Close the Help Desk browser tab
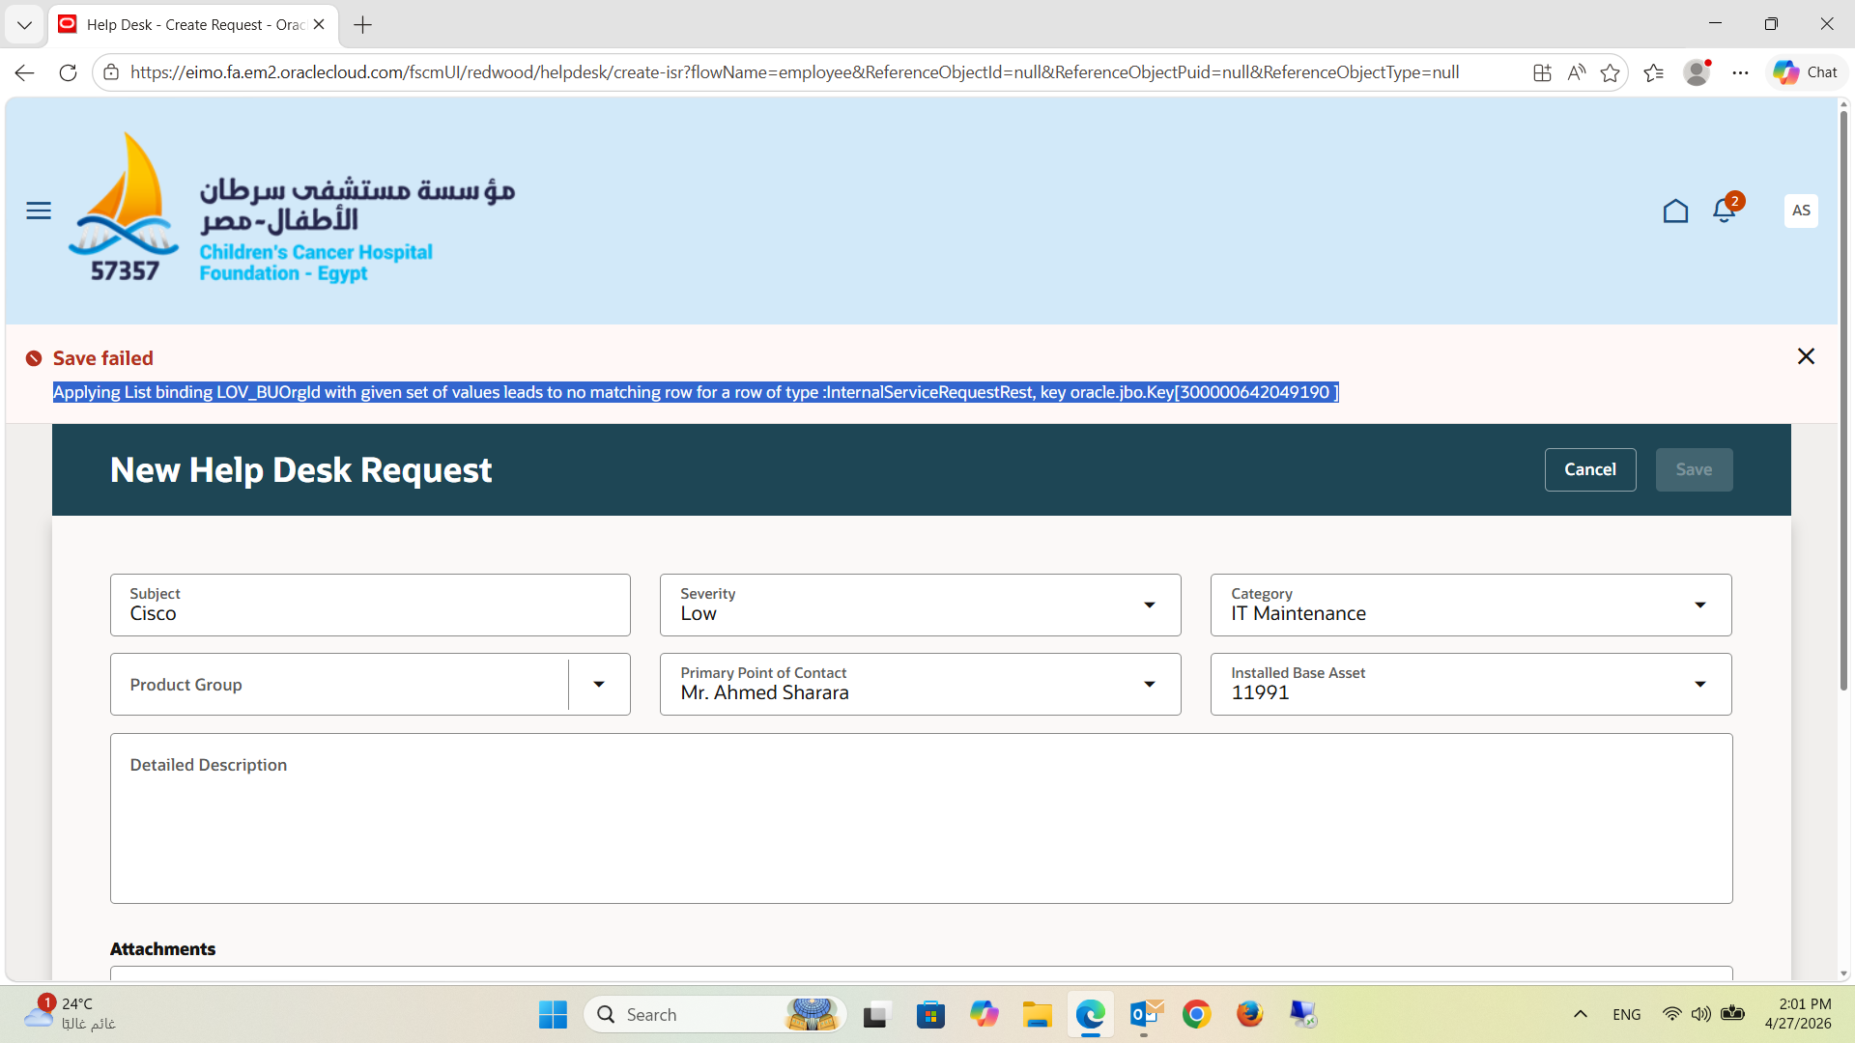The image size is (1855, 1043). click(320, 25)
